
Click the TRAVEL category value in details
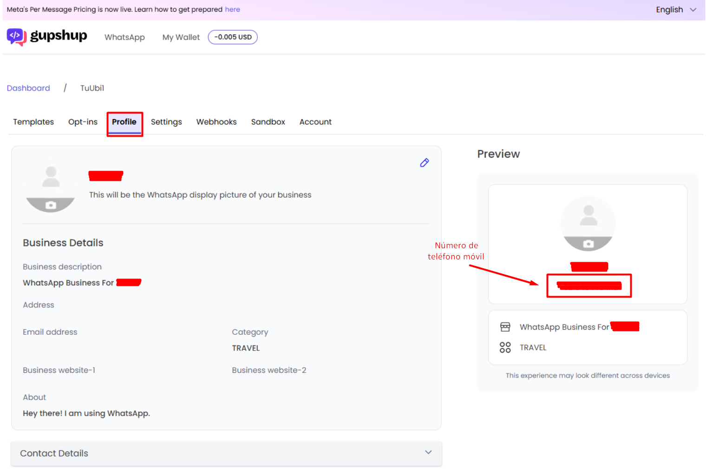(246, 348)
